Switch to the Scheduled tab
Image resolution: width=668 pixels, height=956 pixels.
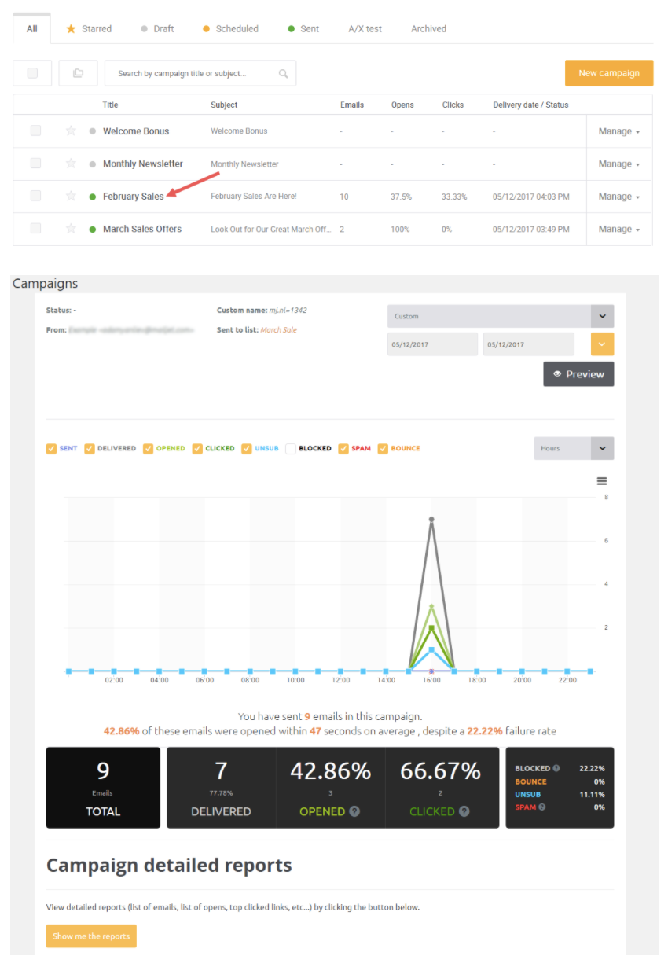pos(230,29)
